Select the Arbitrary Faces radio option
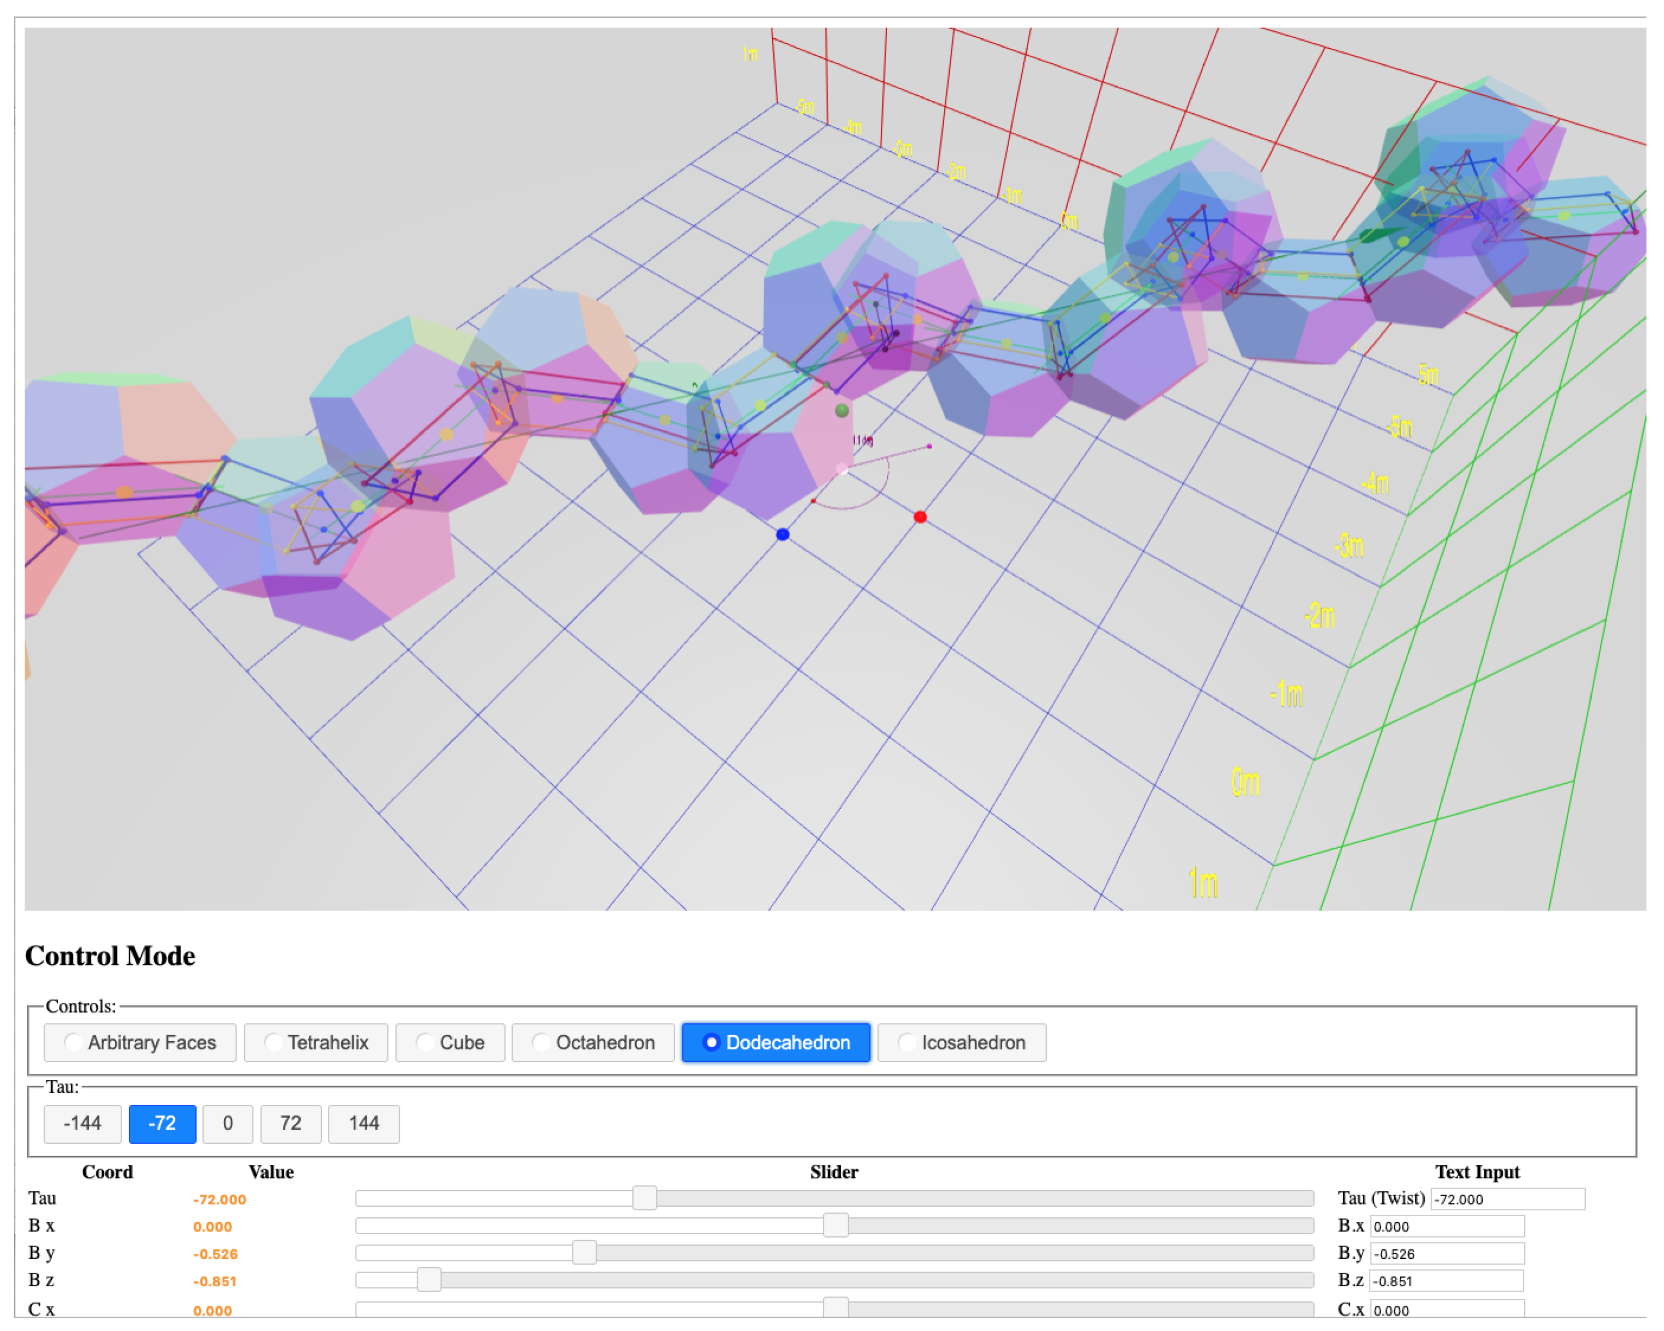 pyautogui.click(x=140, y=1043)
